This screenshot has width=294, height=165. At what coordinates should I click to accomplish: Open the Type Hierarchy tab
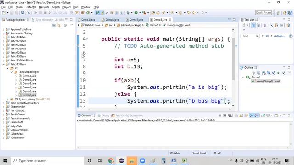coord(42,20)
